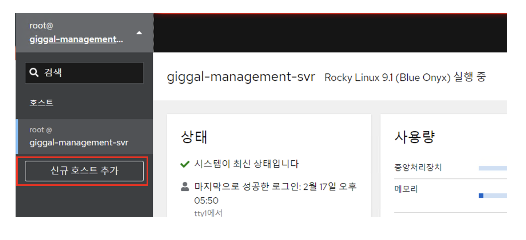Click the 사용량 card heading
This screenshot has height=240, width=526.
tap(414, 137)
